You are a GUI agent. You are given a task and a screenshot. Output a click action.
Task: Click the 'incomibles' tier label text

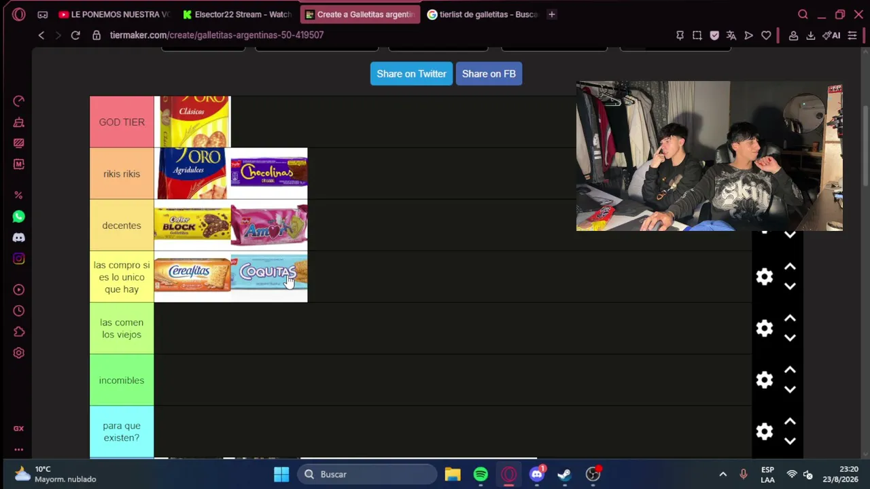coord(122,380)
